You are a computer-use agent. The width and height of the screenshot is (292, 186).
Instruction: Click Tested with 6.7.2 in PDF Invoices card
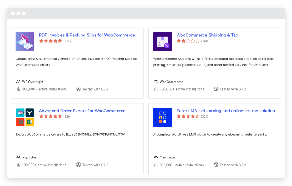tap(95, 89)
